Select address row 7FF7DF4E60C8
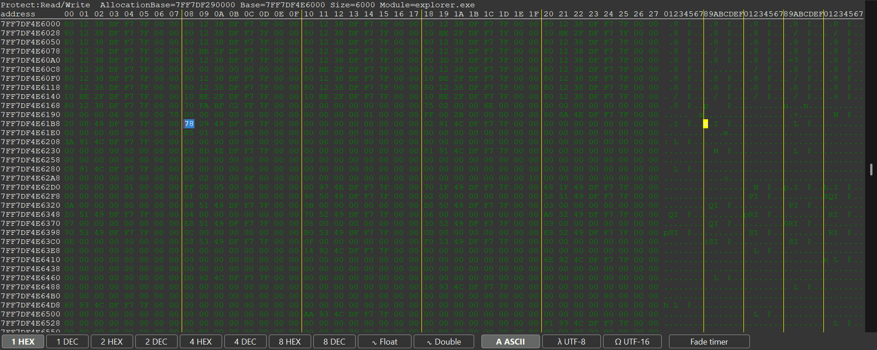Image resolution: width=877 pixels, height=350 pixels. tap(30, 69)
